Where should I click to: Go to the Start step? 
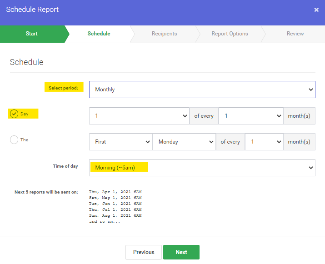pyautogui.click(x=32, y=34)
